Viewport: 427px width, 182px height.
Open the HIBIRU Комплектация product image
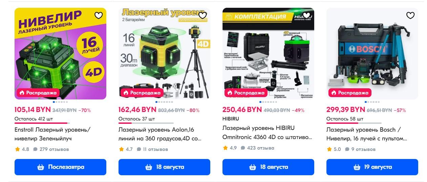[268, 53]
